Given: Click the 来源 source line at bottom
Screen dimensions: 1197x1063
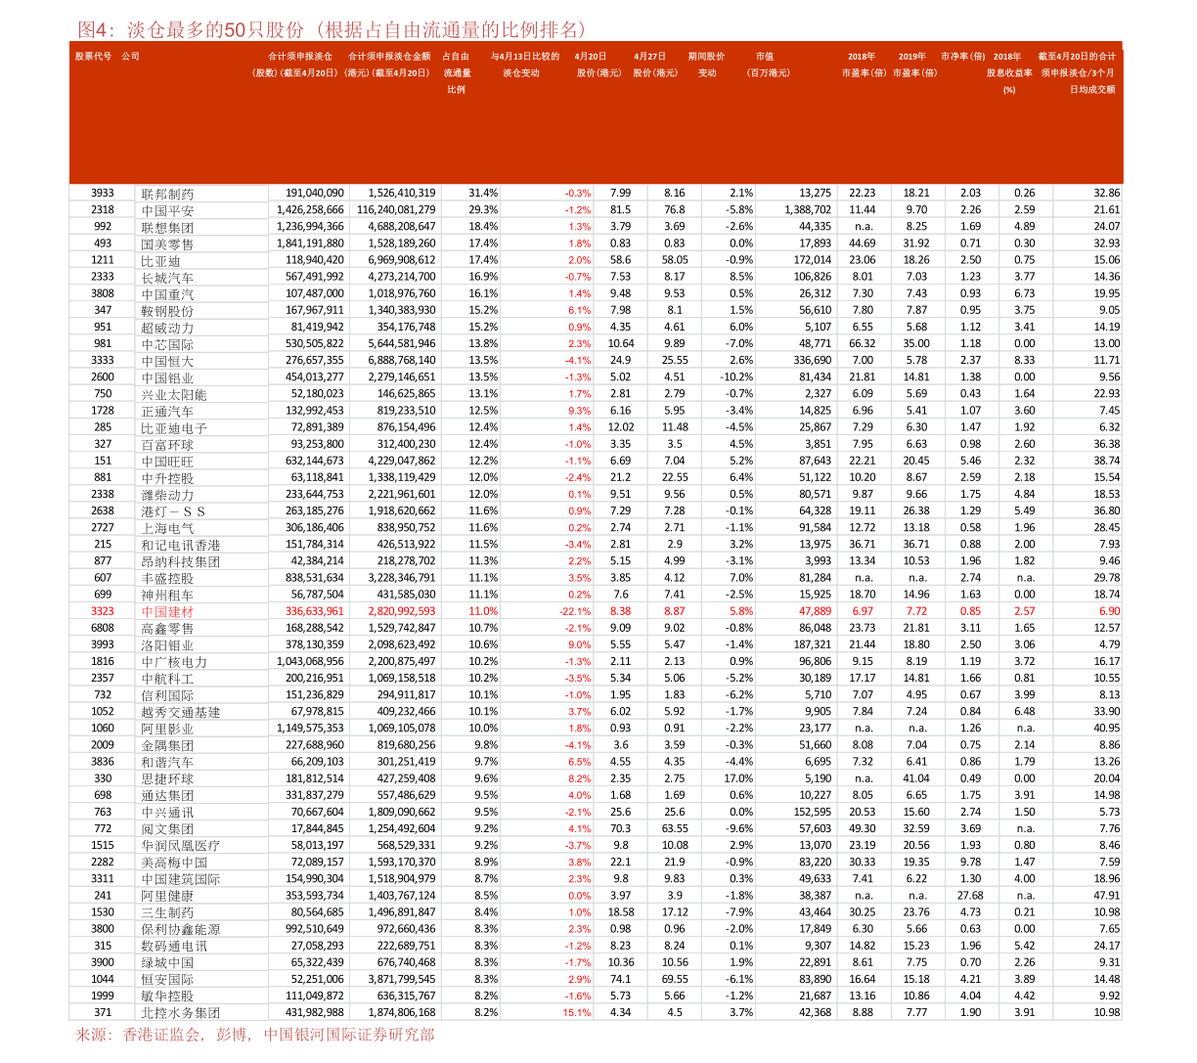Looking at the screenshot, I should (x=254, y=1035).
